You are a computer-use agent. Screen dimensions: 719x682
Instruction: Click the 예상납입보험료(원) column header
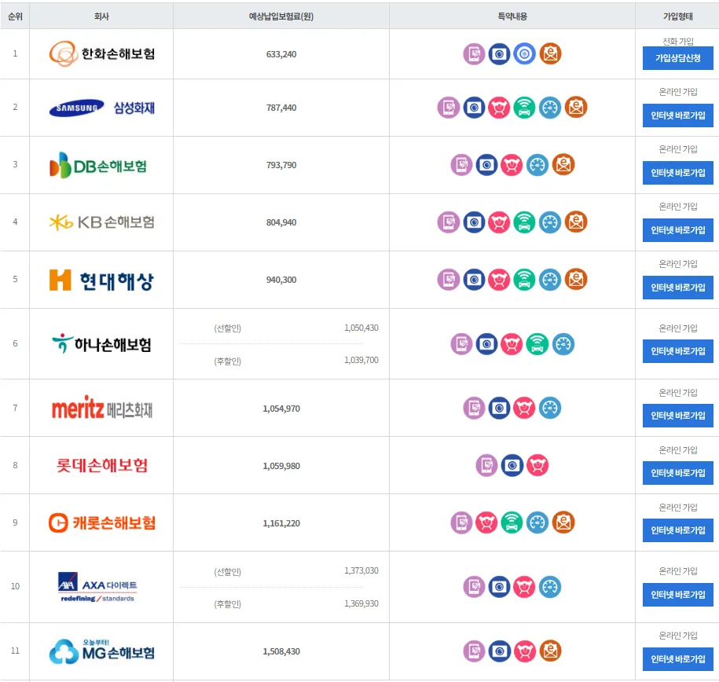point(281,16)
